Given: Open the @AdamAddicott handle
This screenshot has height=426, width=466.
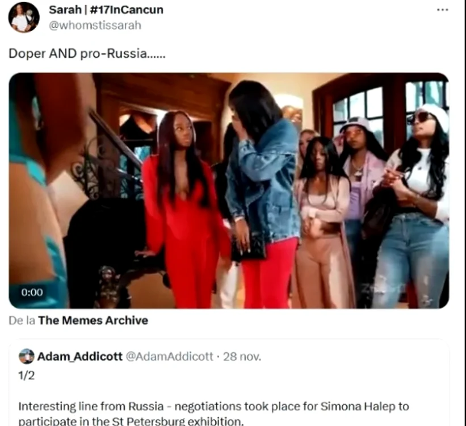Looking at the screenshot, I should 169,356.
